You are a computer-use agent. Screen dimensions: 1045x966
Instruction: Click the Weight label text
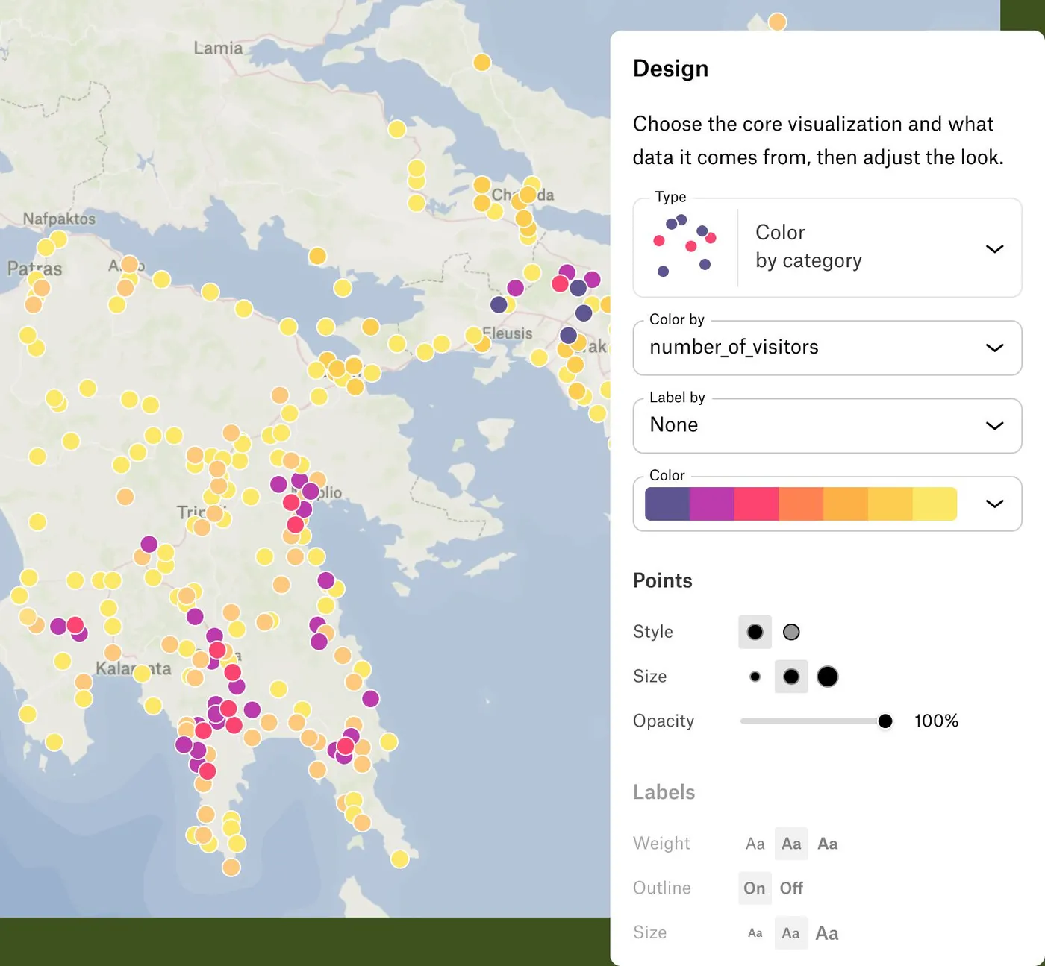(661, 844)
